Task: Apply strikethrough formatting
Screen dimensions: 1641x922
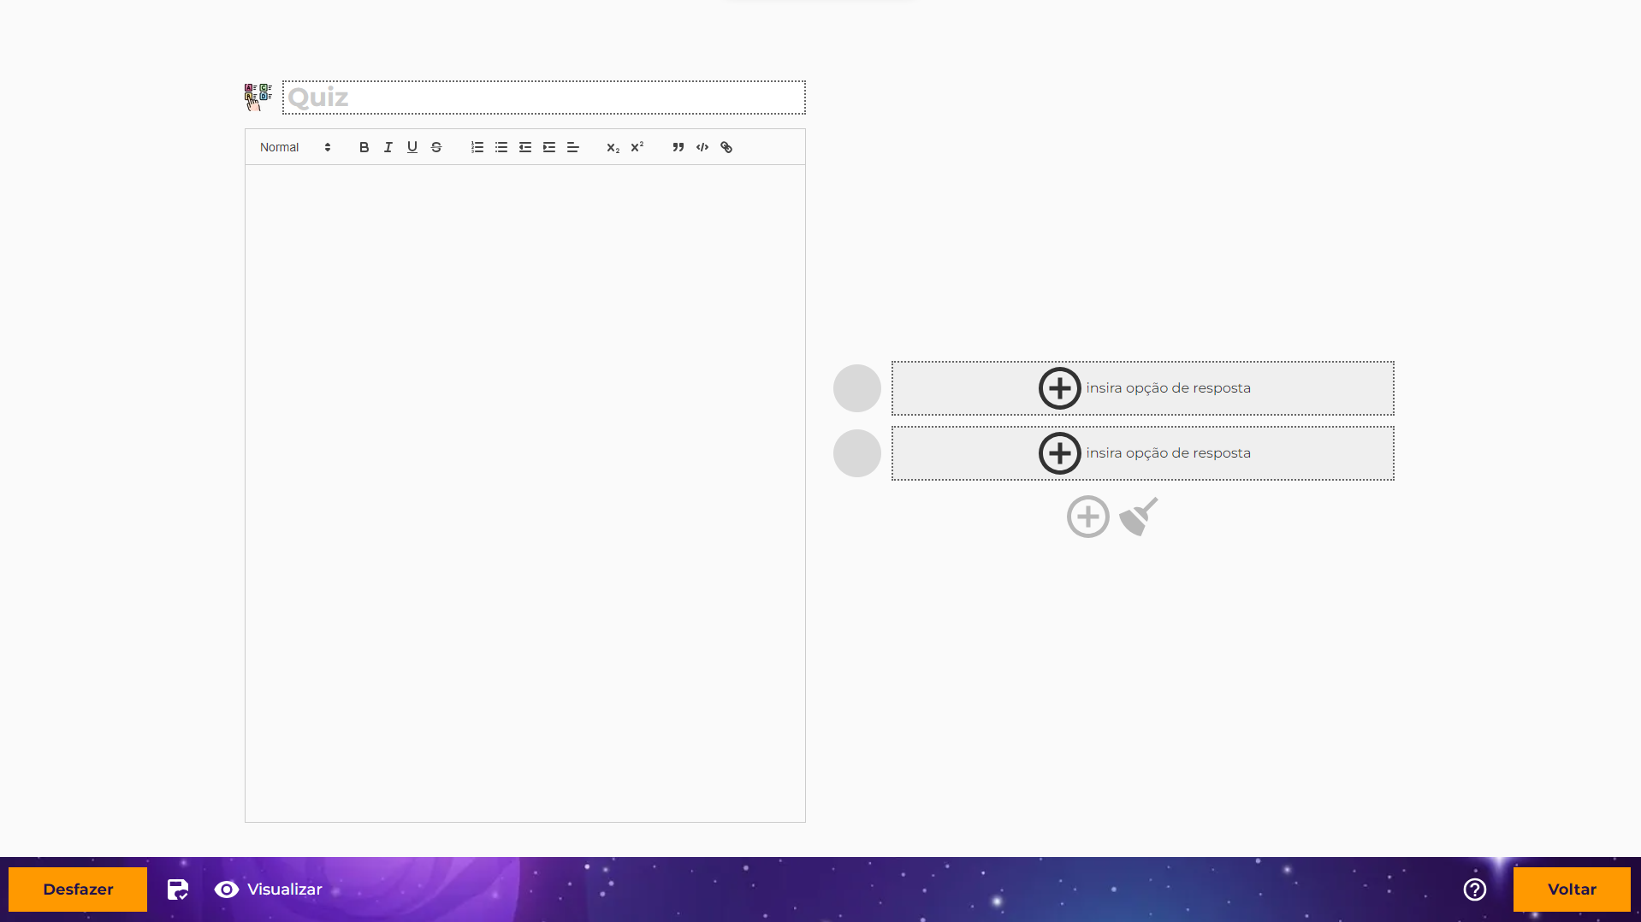Action: tap(436, 147)
